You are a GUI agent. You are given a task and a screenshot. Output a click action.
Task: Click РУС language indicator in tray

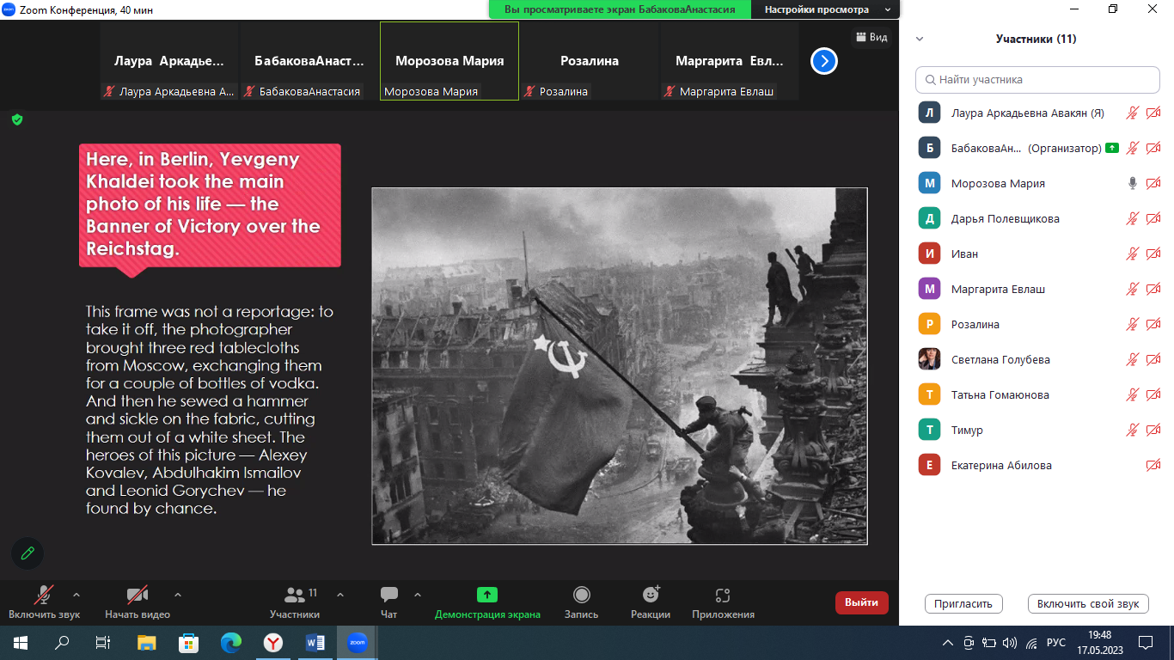[1056, 643]
